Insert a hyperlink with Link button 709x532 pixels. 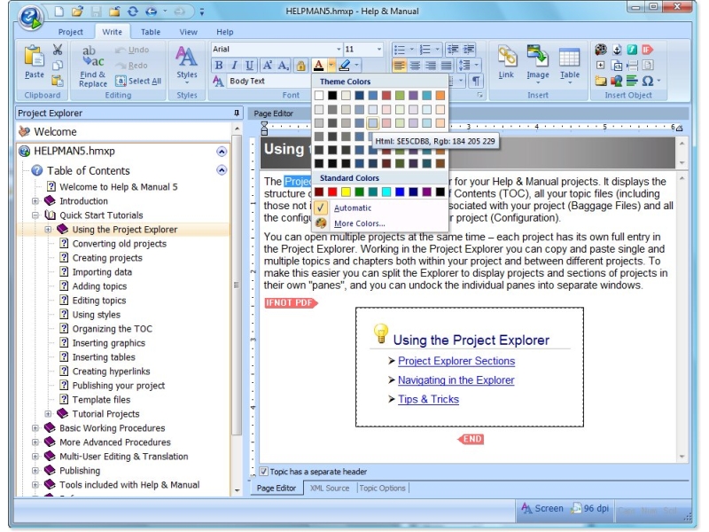[506, 62]
